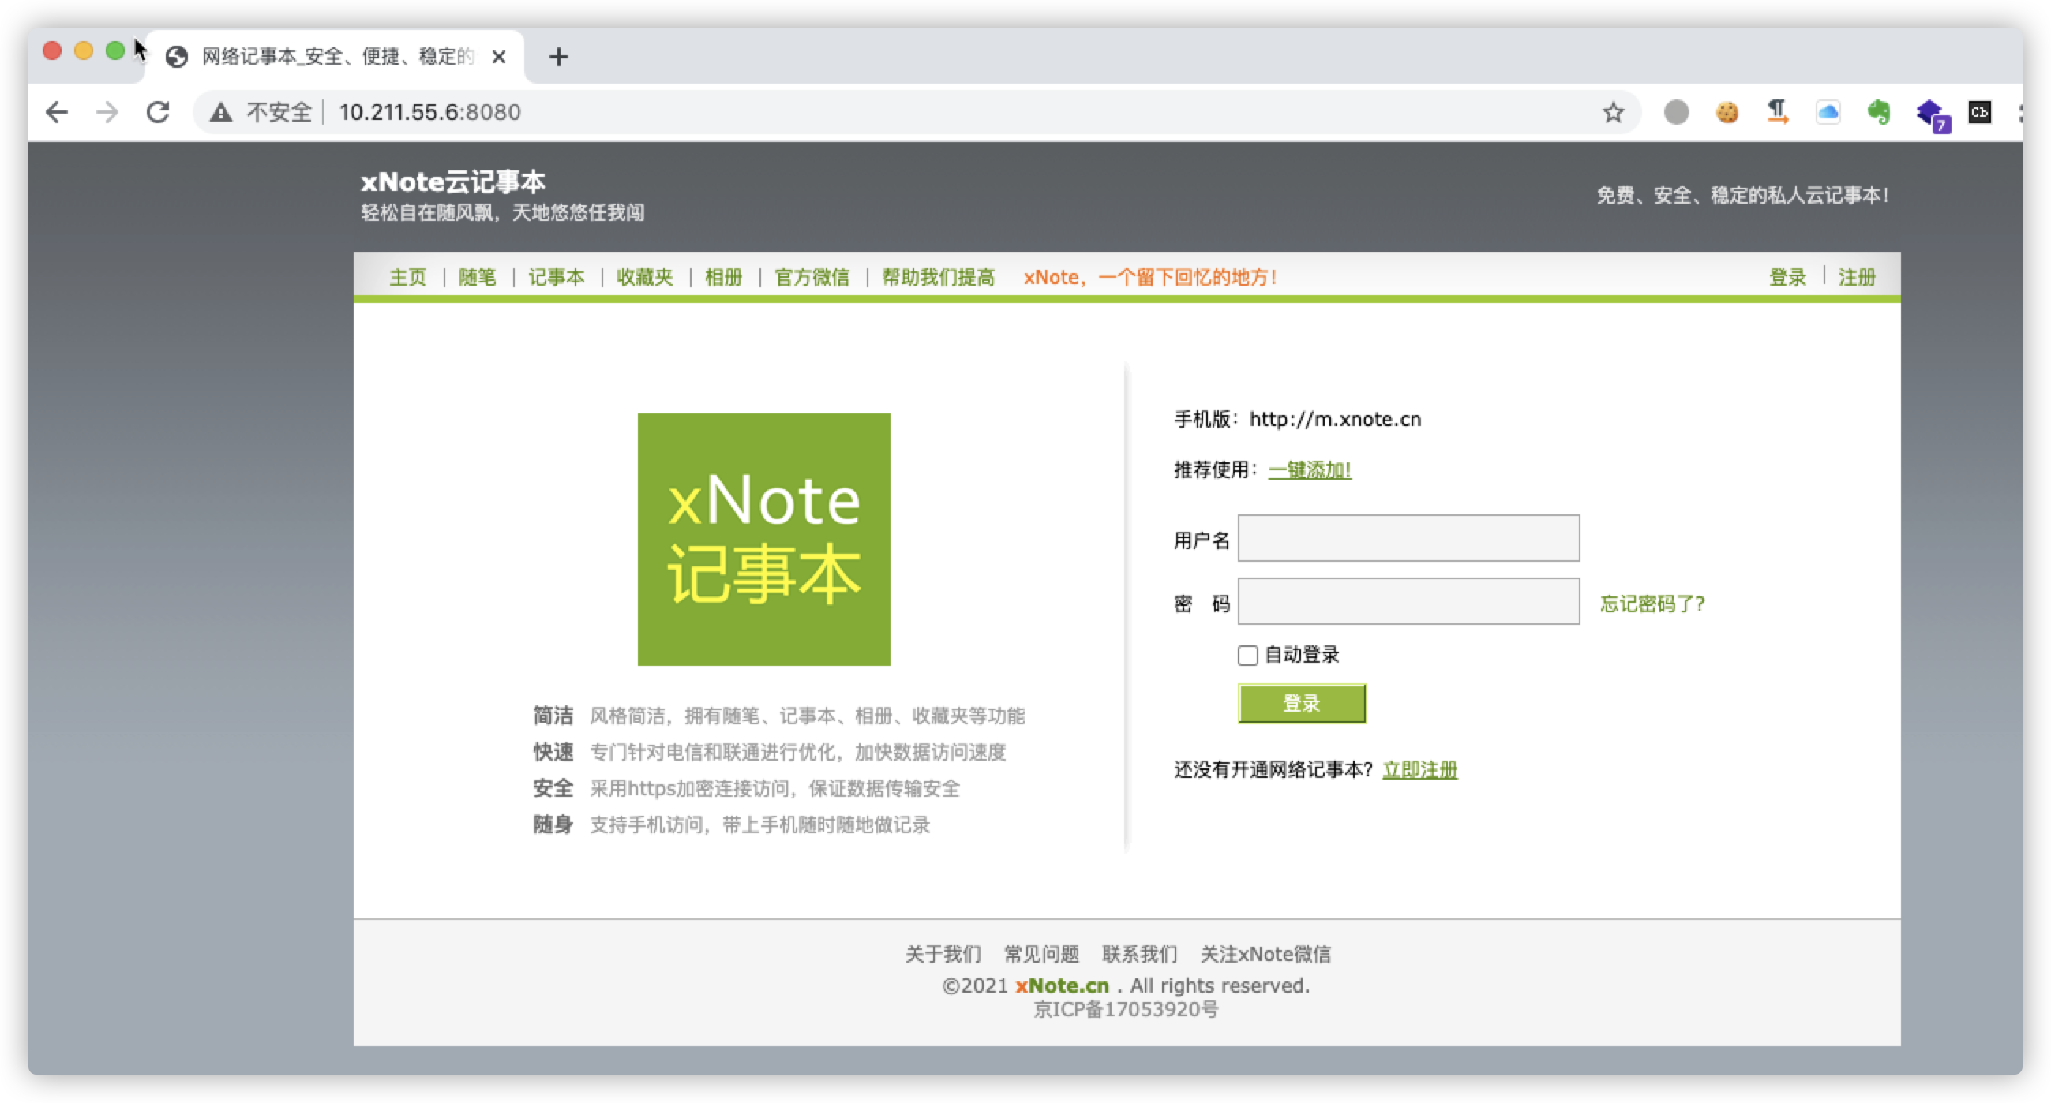Click the address bar URL 10.211.55.6:8080

click(x=430, y=112)
